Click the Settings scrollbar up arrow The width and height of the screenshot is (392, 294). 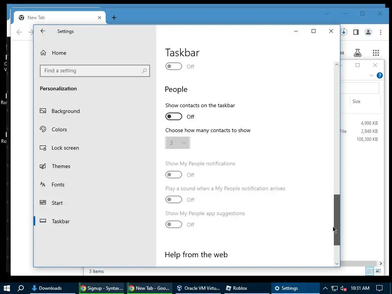(337, 65)
